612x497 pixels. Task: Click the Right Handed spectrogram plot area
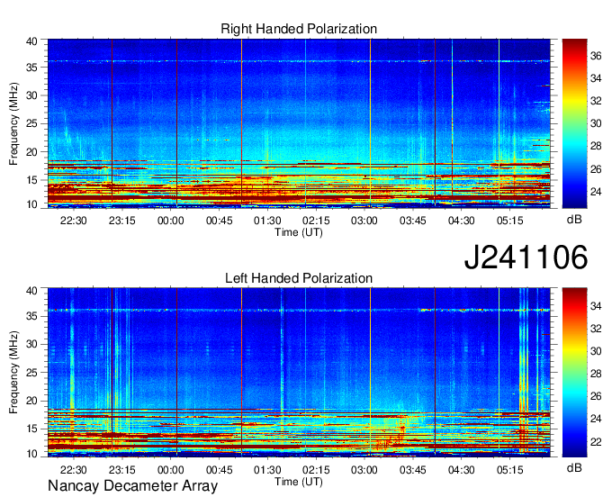pyautogui.click(x=299, y=123)
